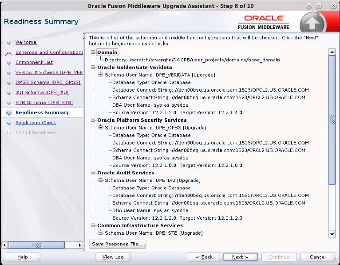
Task: Select Veridata Source Version 12.2.1.2.0 row
Action: (177, 112)
